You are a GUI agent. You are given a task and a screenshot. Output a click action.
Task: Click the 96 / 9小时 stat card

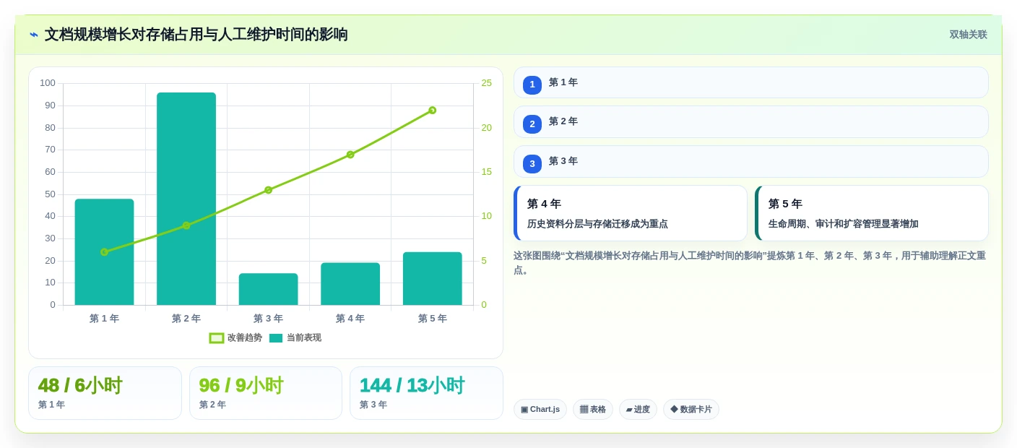[266, 393]
